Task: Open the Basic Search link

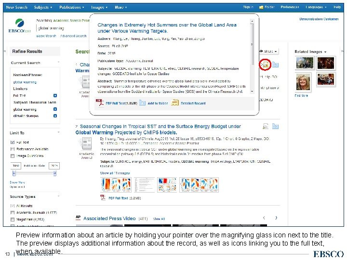Action: 46,36
